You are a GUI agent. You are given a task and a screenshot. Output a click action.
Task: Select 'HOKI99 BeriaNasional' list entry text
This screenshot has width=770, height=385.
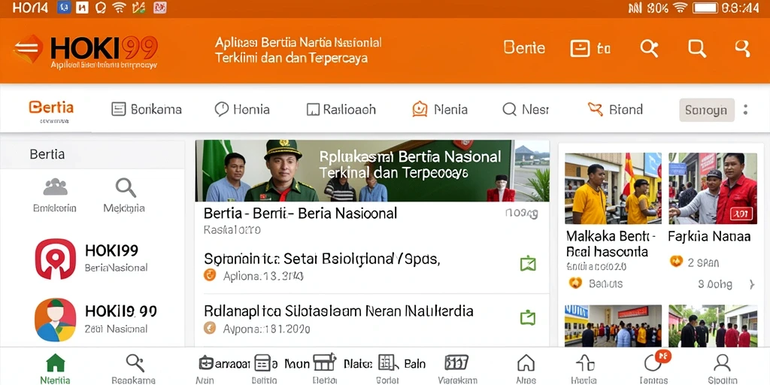pyautogui.click(x=116, y=259)
